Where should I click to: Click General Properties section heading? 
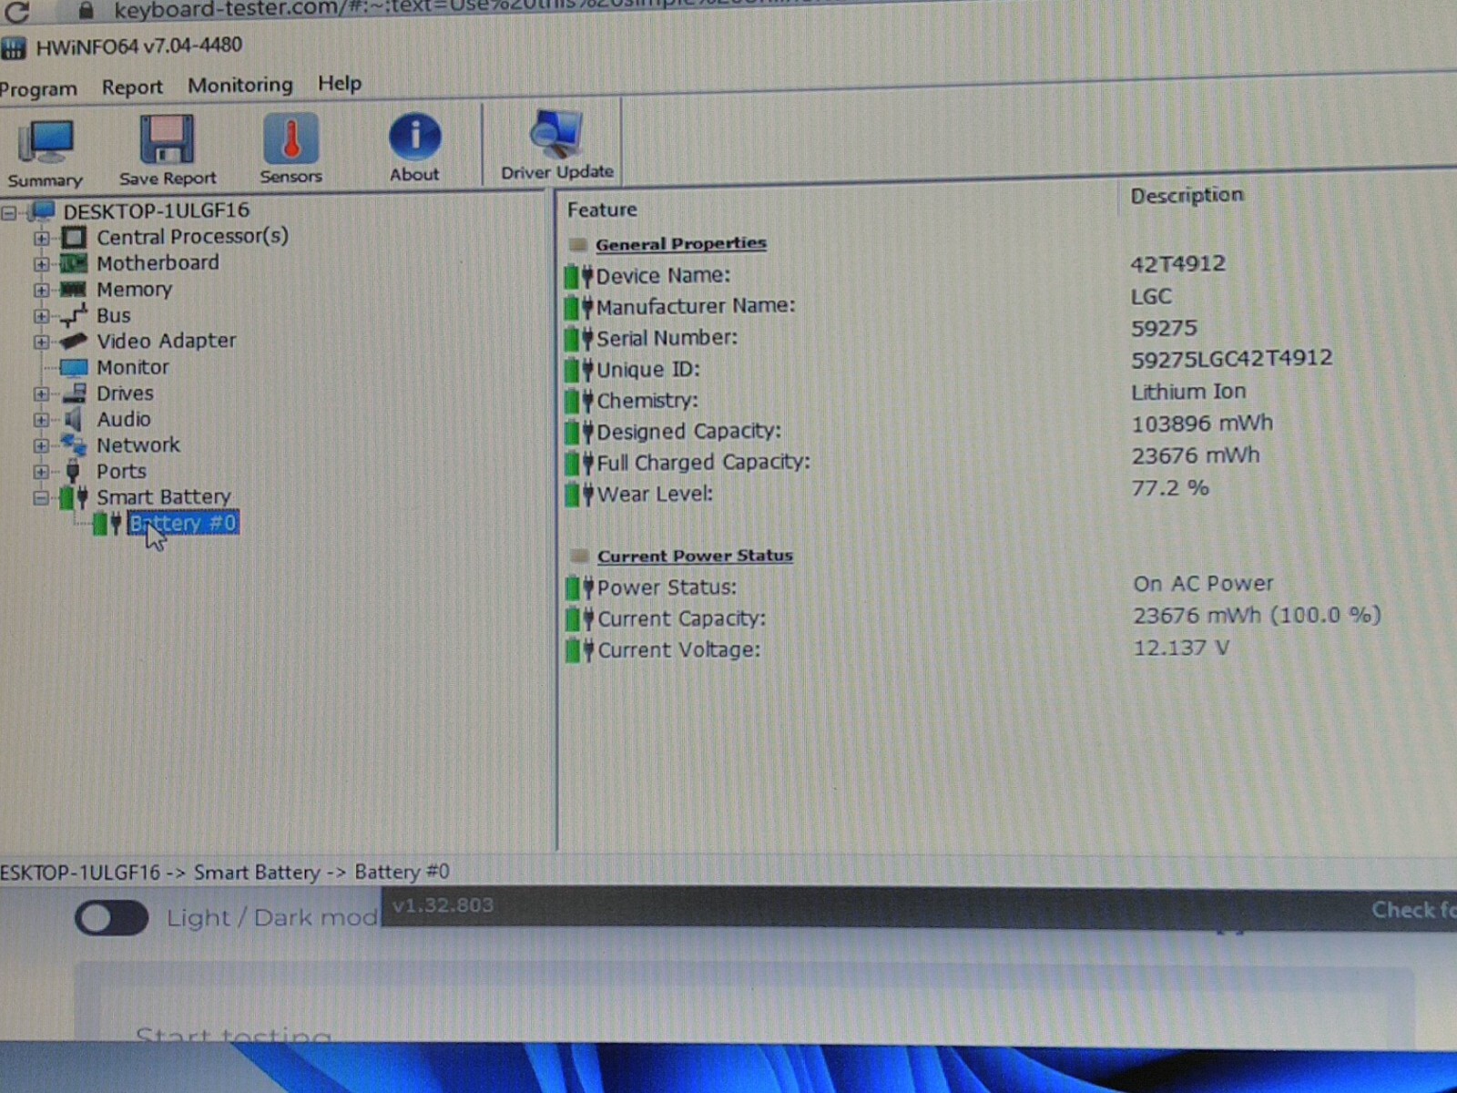pyautogui.click(x=680, y=244)
